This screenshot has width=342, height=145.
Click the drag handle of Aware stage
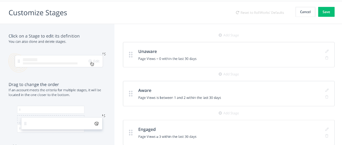[131, 94]
